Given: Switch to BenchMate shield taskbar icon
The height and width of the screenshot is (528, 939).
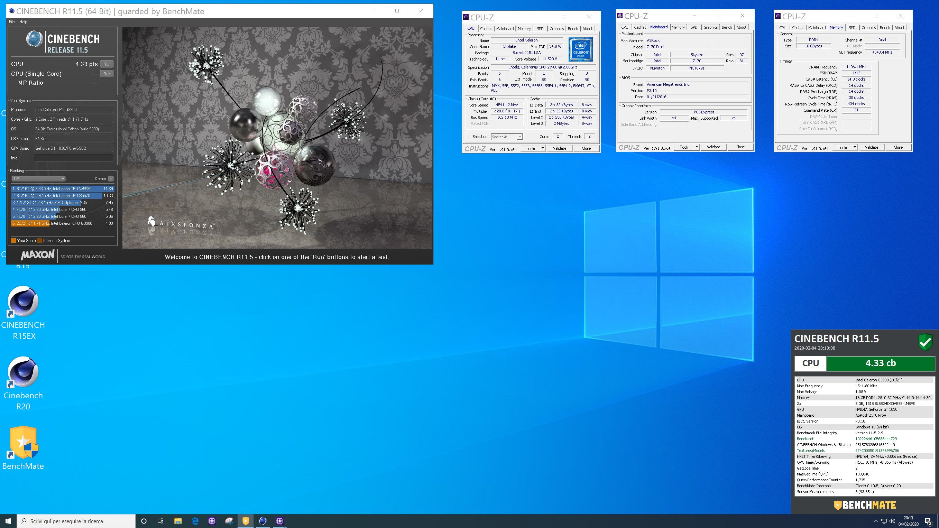Looking at the screenshot, I should click(x=246, y=521).
